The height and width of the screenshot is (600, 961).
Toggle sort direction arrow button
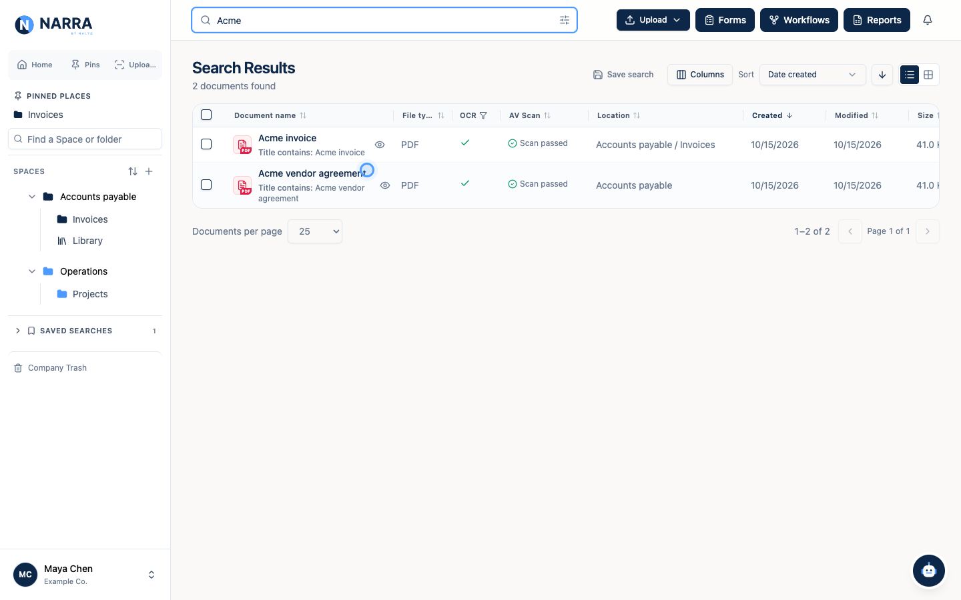882,75
